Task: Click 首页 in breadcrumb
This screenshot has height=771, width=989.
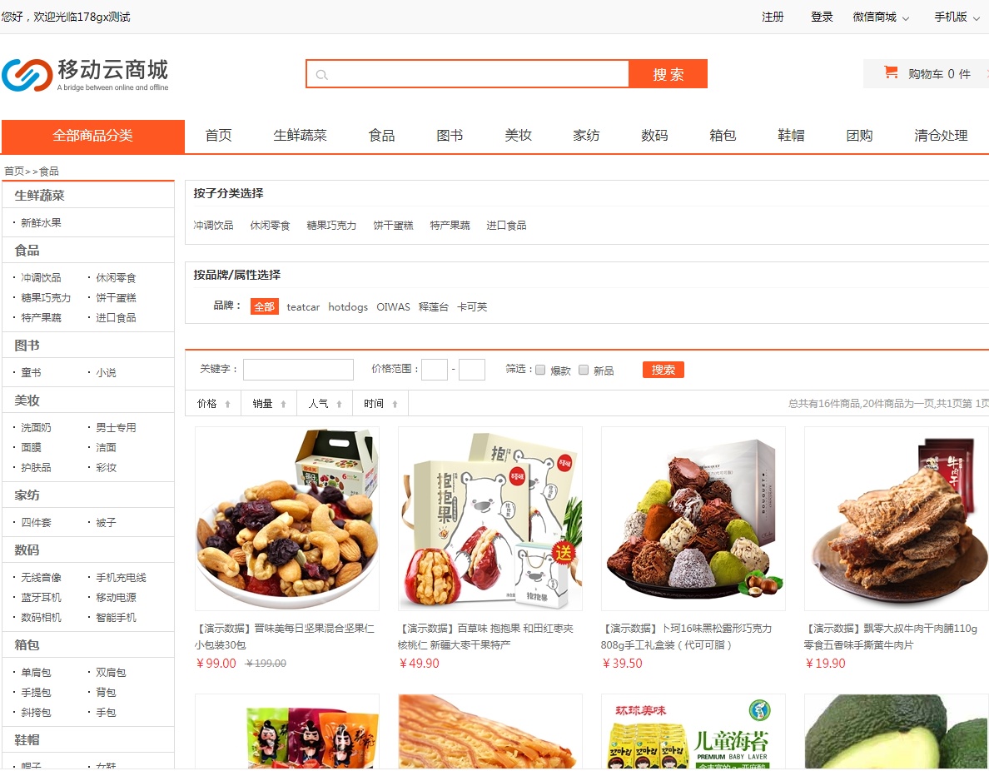Action: pos(14,171)
